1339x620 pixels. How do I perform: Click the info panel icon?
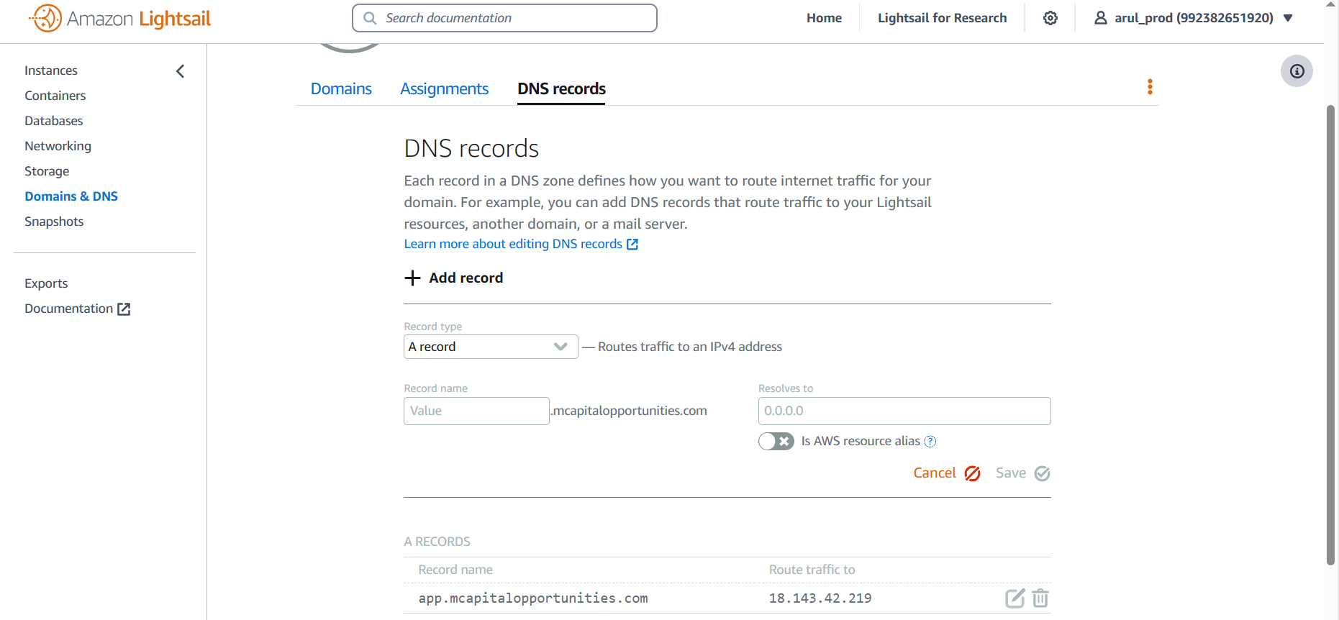(1296, 71)
